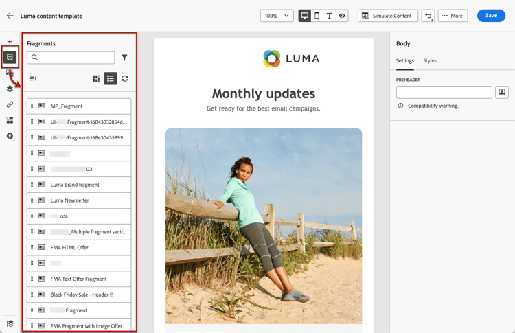Viewport: 515px width, 333px height.
Task: Focus the Fragments search field
Action: click(71, 58)
